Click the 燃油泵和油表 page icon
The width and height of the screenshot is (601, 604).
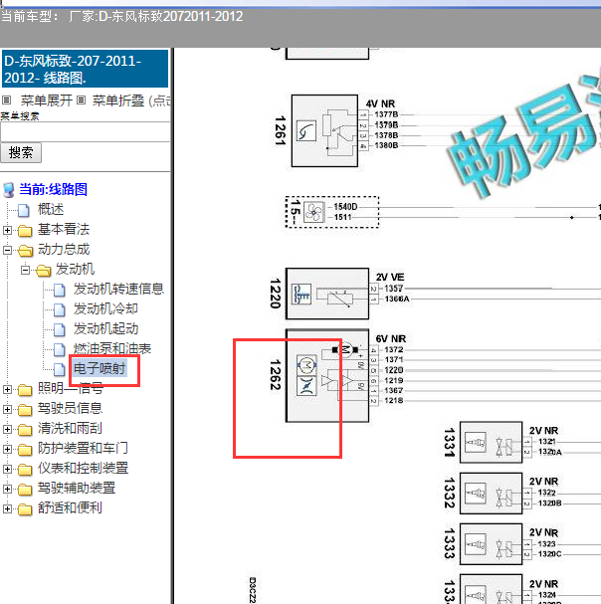click(x=60, y=350)
